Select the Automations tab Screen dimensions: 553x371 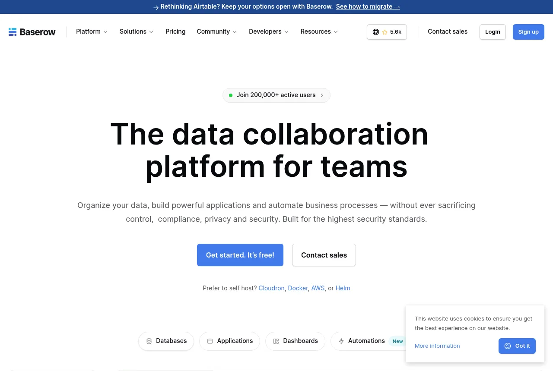point(368,341)
